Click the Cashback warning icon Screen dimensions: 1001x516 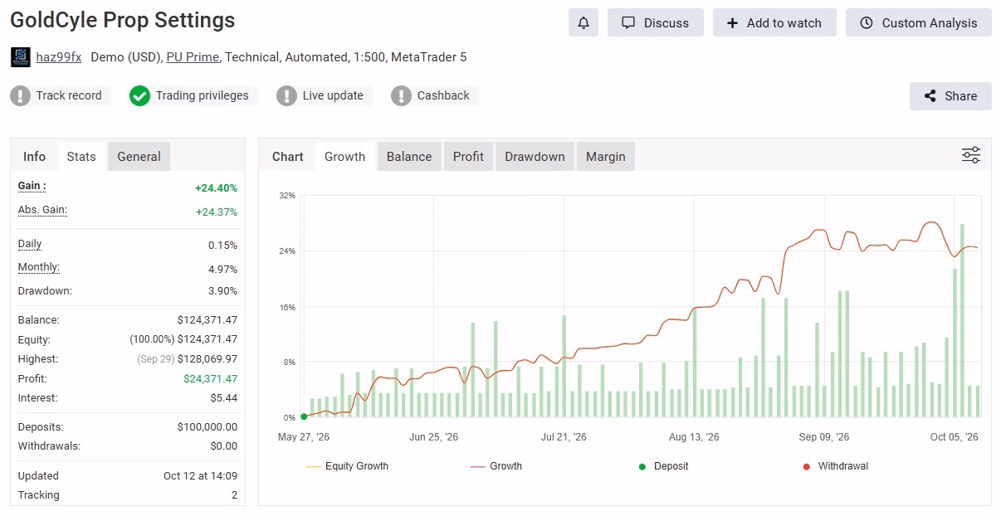tap(401, 95)
